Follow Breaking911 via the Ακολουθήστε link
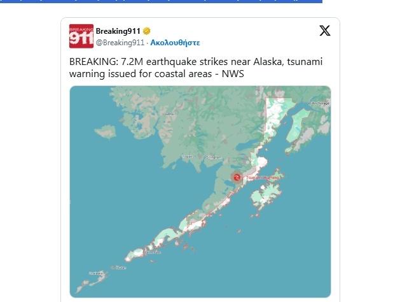The width and height of the screenshot is (393, 302). coord(175,43)
